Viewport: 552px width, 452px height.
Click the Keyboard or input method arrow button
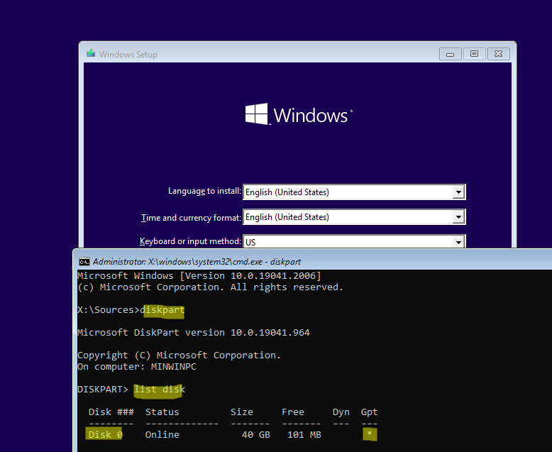pyautogui.click(x=458, y=242)
